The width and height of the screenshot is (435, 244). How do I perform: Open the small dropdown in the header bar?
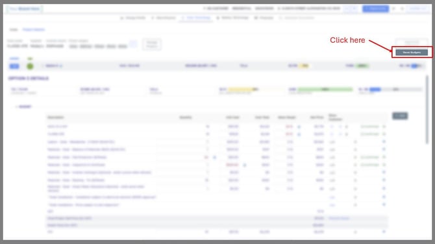(x=351, y=9)
